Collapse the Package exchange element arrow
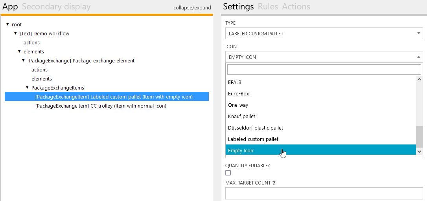The height and width of the screenshot is (201, 427). [x=23, y=60]
